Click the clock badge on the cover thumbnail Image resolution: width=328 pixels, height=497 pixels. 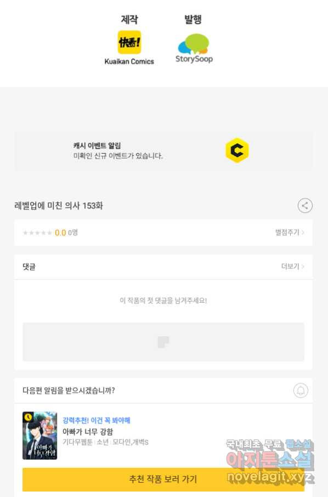(x=28, y=417)
